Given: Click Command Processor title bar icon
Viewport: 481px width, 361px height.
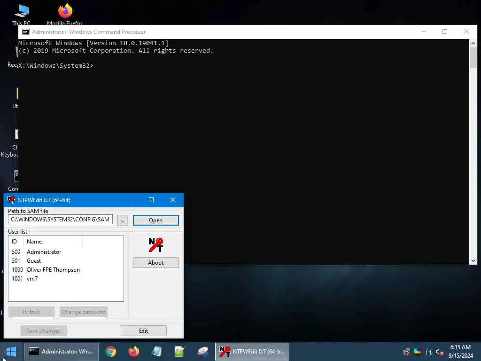Looking at the screenshot, I should pyautogui.click(x=26, y=32).
